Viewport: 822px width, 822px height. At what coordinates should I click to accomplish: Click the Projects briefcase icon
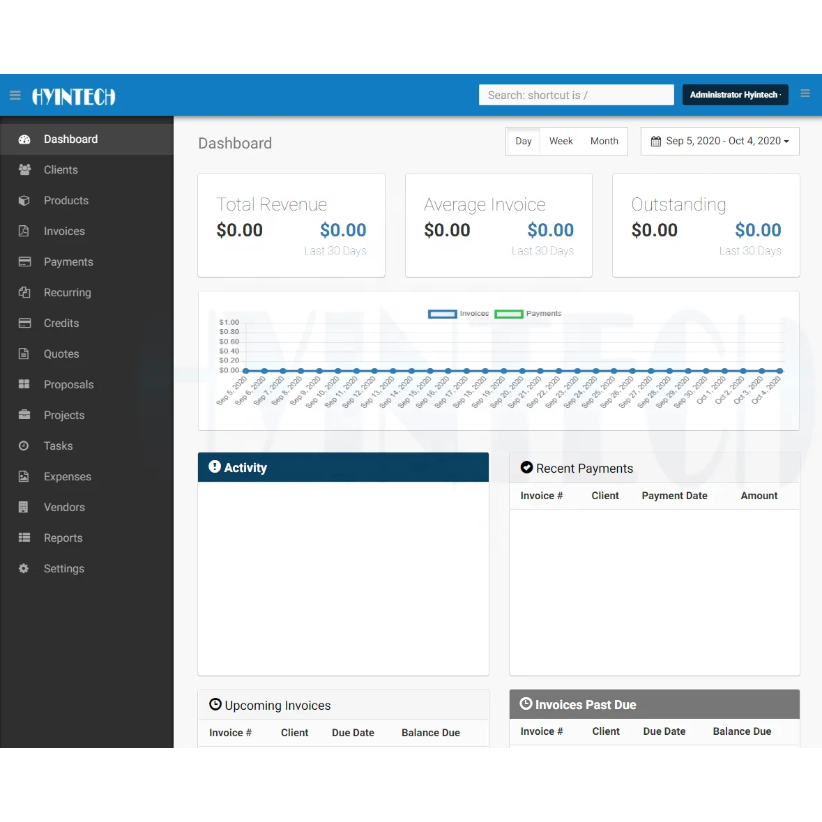click(24, 416)
